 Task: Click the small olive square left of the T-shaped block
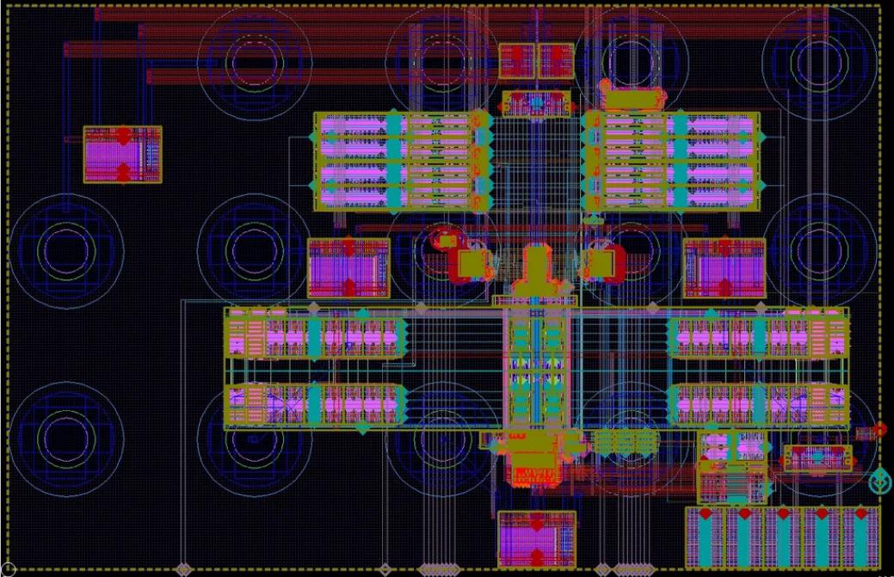472,263
